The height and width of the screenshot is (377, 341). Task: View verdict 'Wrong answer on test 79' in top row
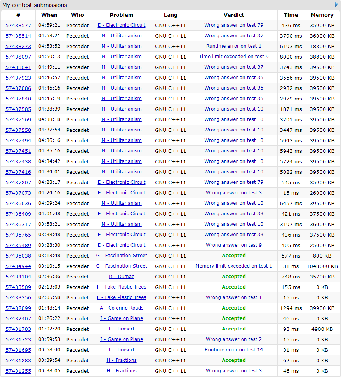coord(234,25)
